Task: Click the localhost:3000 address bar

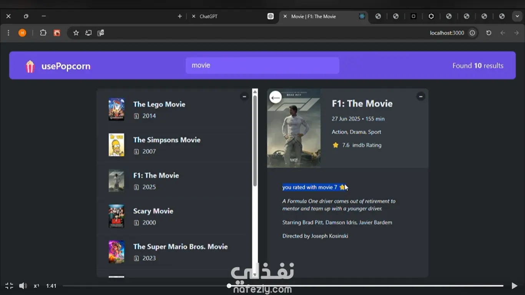Action: pos(273,33)
